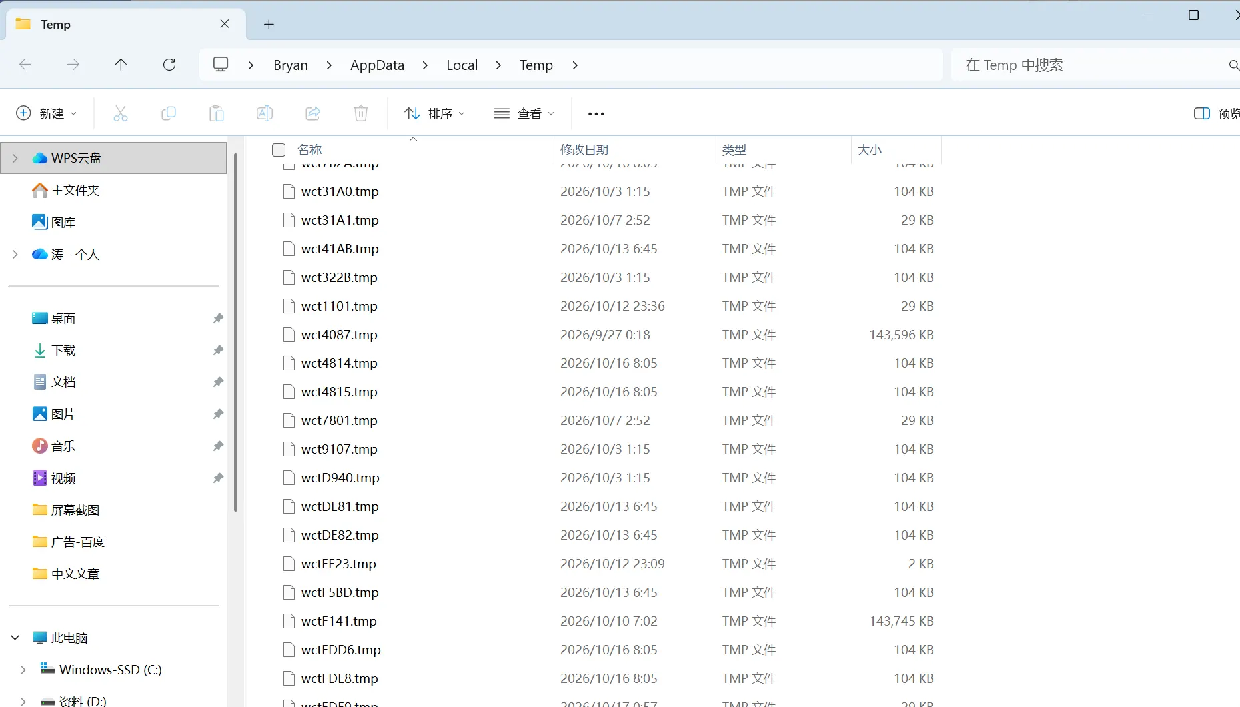Click the navigation pane vertical scrollbar
Viewport: 1240px width, 707px height.
pos(235,332)
